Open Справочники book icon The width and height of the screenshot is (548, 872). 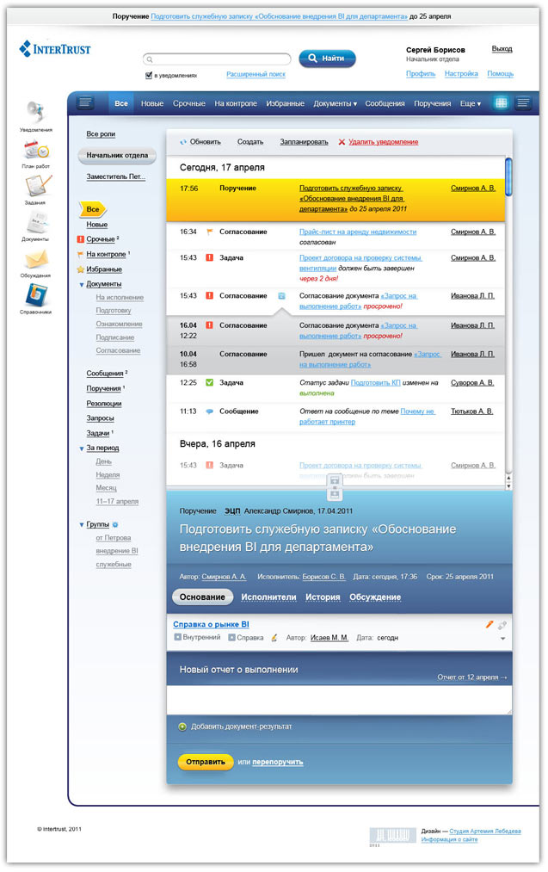tap(35, 295)
